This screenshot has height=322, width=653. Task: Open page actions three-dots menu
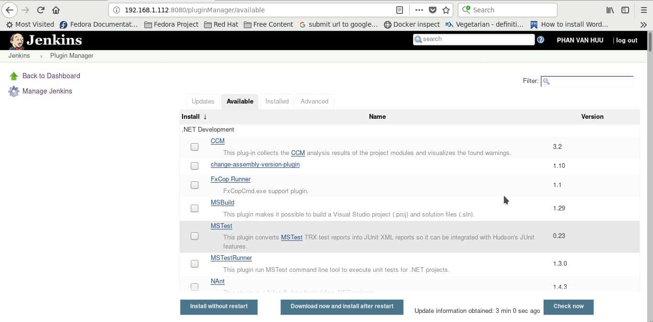click(419, 10)
